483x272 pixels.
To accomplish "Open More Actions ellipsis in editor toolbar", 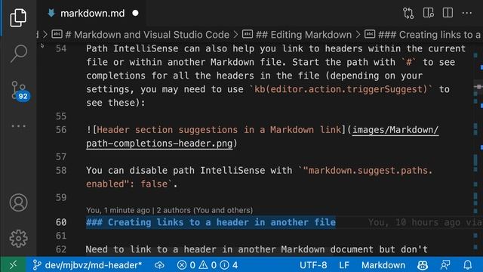I will point(467,13).
